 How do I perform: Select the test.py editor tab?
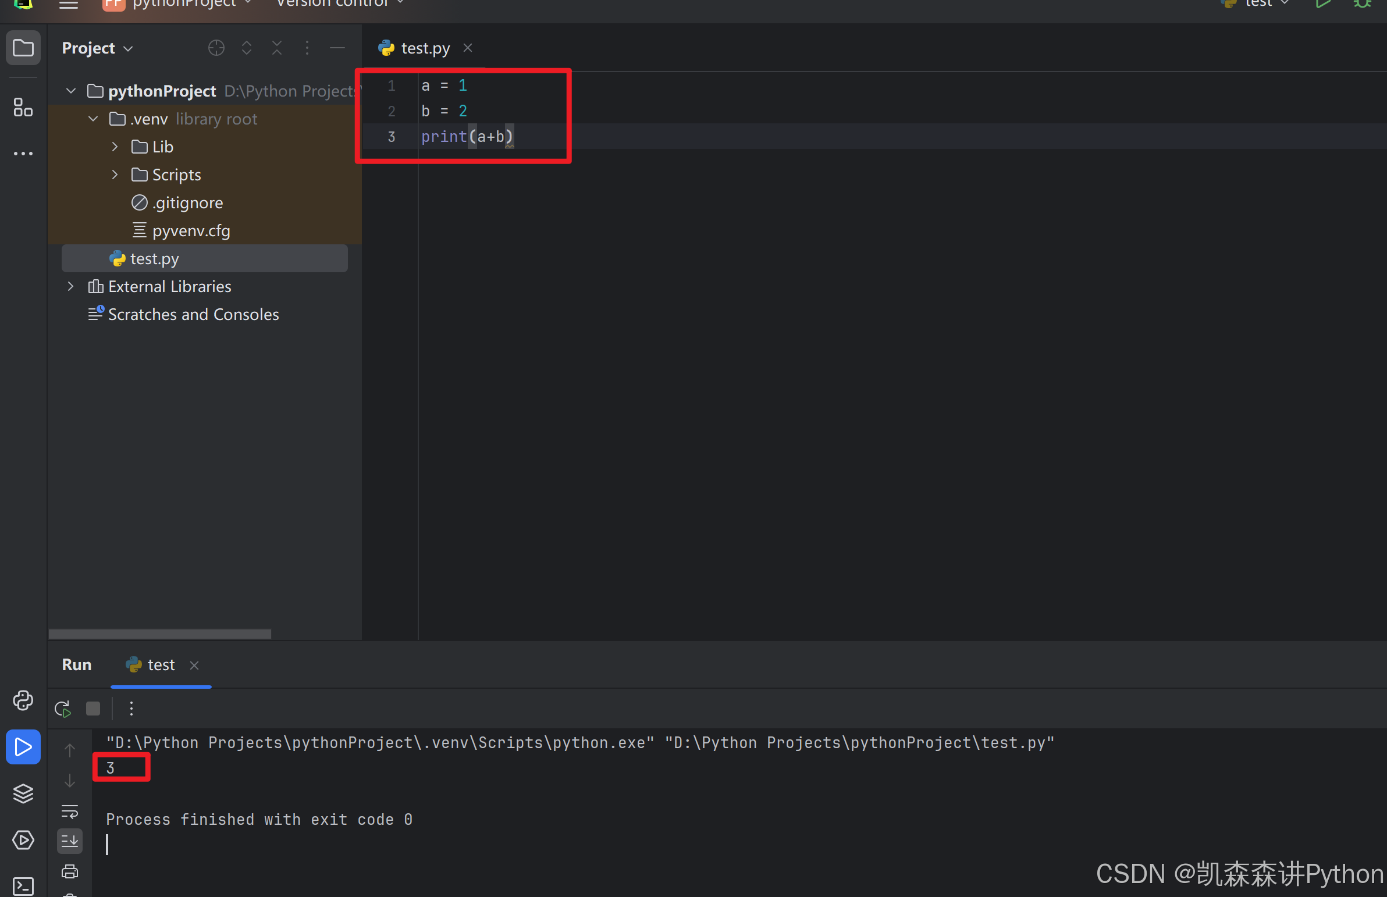click(425, 48)
